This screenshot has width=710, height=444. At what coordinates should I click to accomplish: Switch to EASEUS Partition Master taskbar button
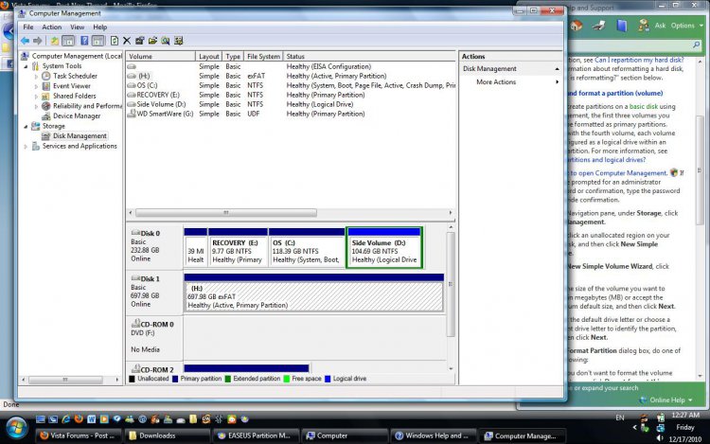pyautogui.click(x=255, y=435)
